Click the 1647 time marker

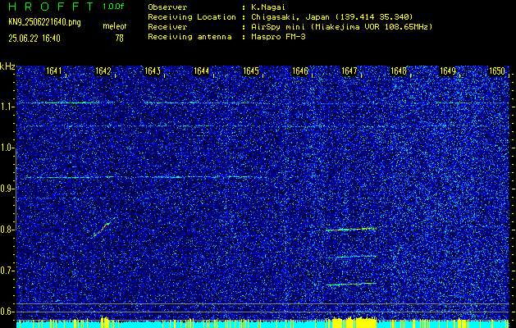(x=349, y=71)
